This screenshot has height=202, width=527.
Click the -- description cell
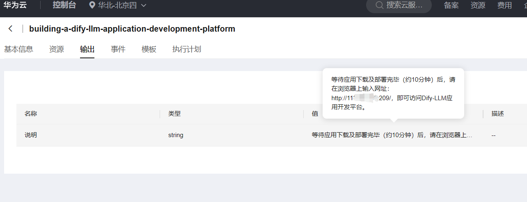pyautogui.click(x=493, y=135)
